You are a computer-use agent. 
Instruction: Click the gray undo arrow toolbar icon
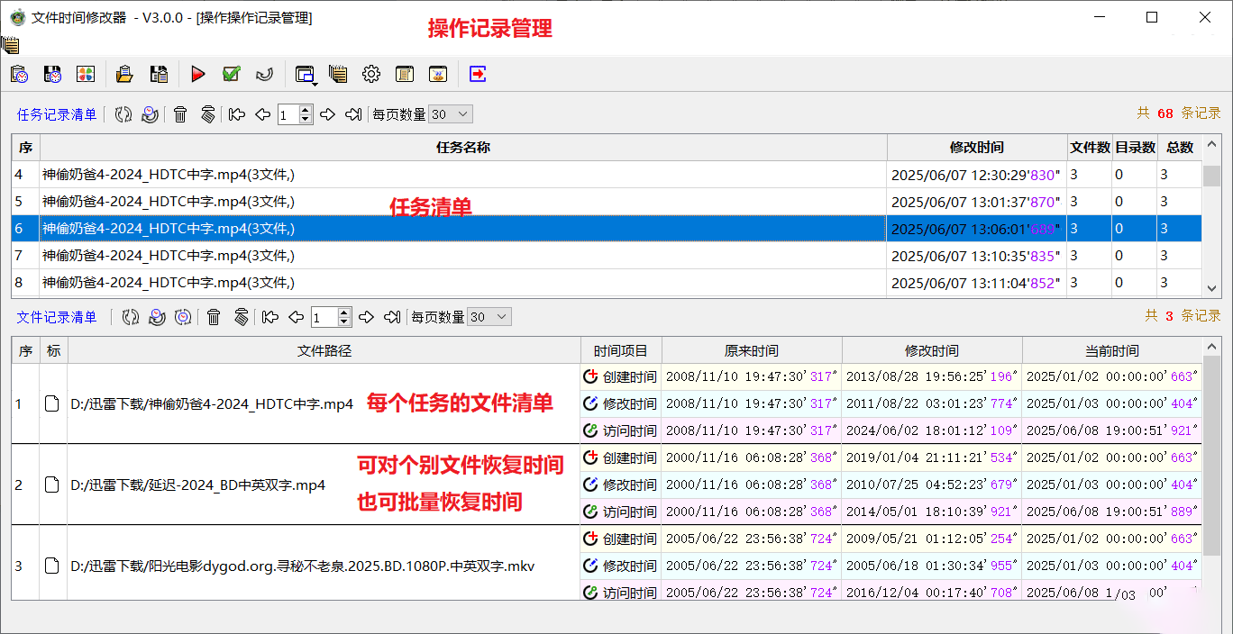[x=265, y=74]
